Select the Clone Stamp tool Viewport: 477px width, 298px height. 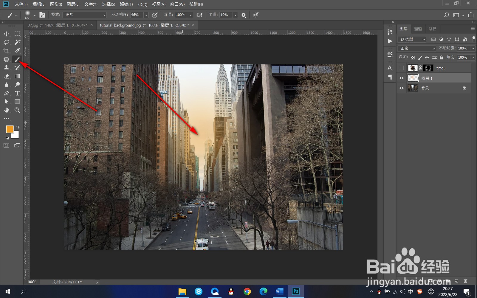click(7, 68)
